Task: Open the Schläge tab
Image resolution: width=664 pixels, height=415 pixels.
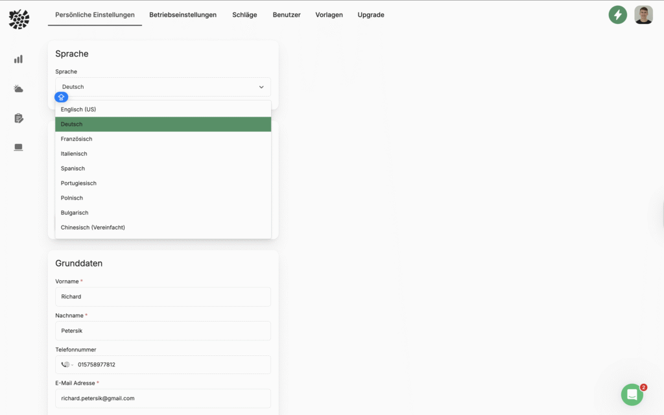Action: [x=244, y=15]
